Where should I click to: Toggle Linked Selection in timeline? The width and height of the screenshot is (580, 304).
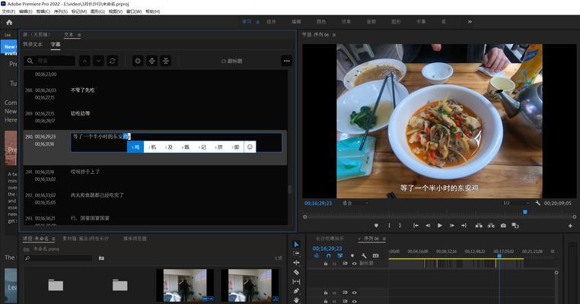(x=340, y=255)
